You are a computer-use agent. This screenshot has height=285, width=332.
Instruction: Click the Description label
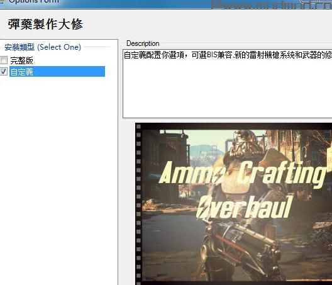point(143,43)
